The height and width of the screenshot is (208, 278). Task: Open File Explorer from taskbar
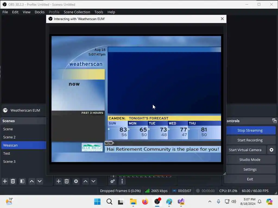(x=133, y=201)
